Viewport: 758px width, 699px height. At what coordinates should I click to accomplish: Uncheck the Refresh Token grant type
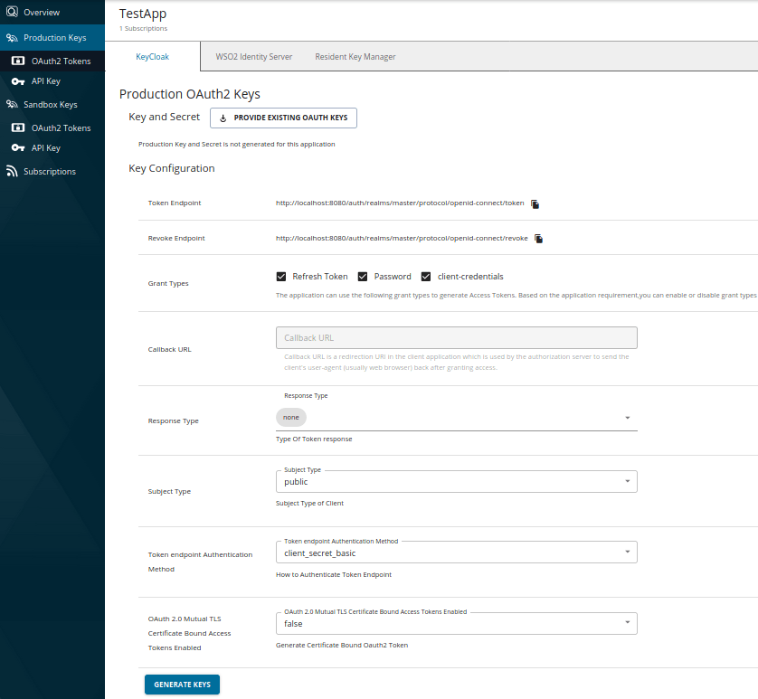[280, 276]
